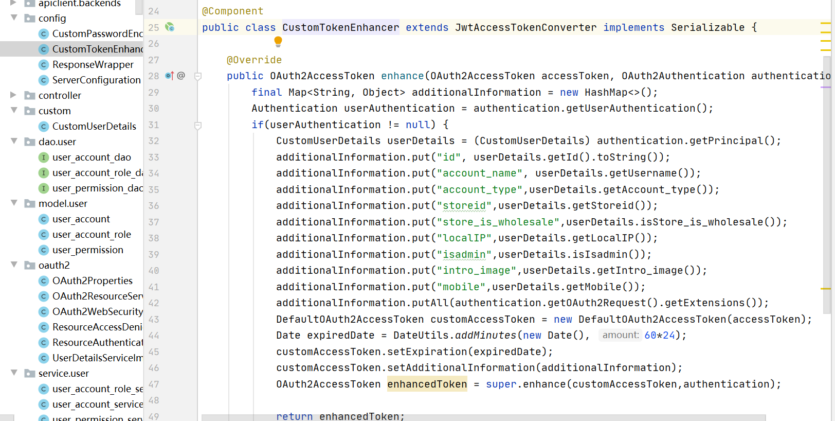Open ResourceAuthenticat class file

pyautogui.click(x=98, y=342)
